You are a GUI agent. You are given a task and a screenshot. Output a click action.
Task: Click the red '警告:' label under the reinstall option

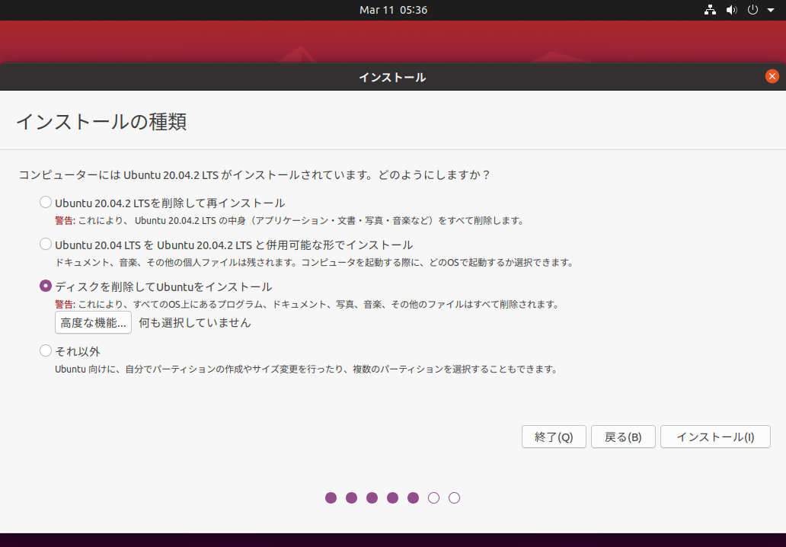click(x=65, y=221)
